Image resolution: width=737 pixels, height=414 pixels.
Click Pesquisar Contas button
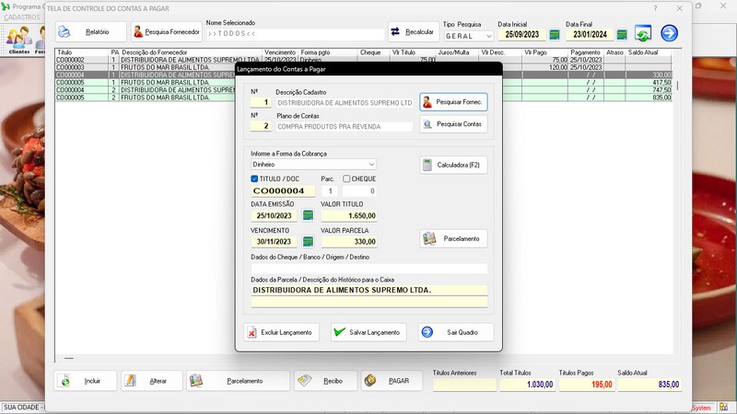453,124
